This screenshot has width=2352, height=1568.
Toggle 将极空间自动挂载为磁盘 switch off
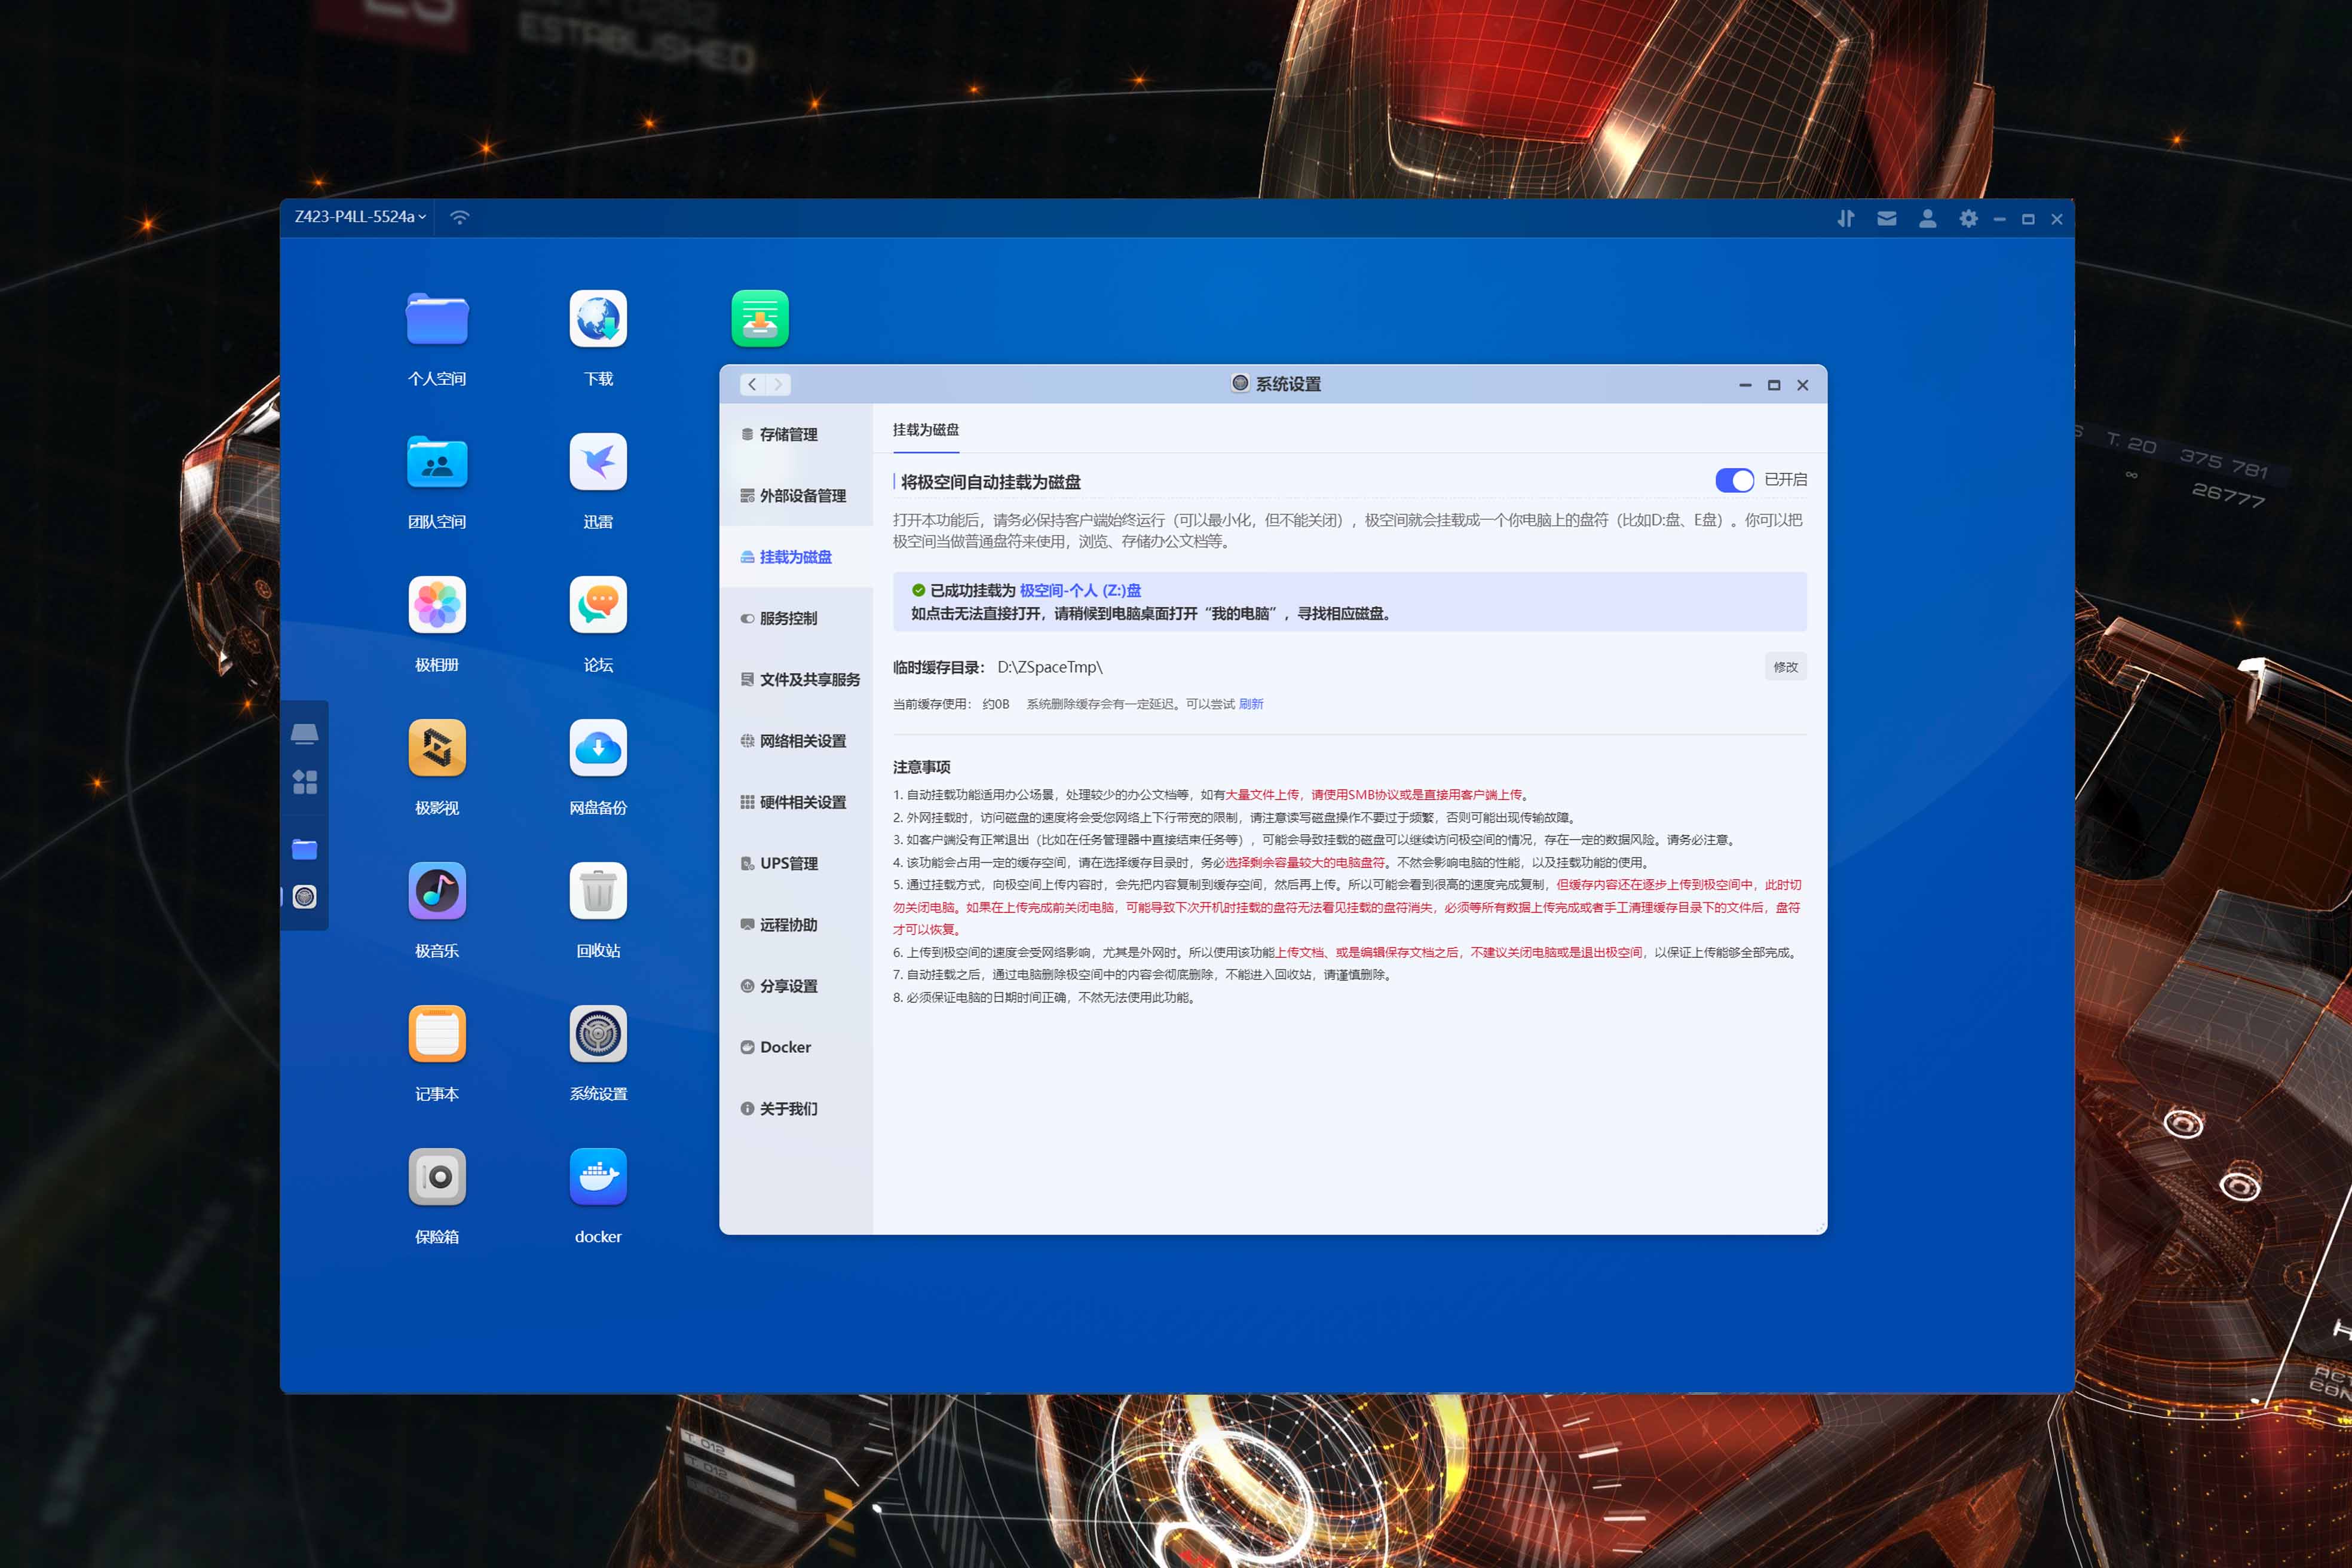tap(1734, 480)
